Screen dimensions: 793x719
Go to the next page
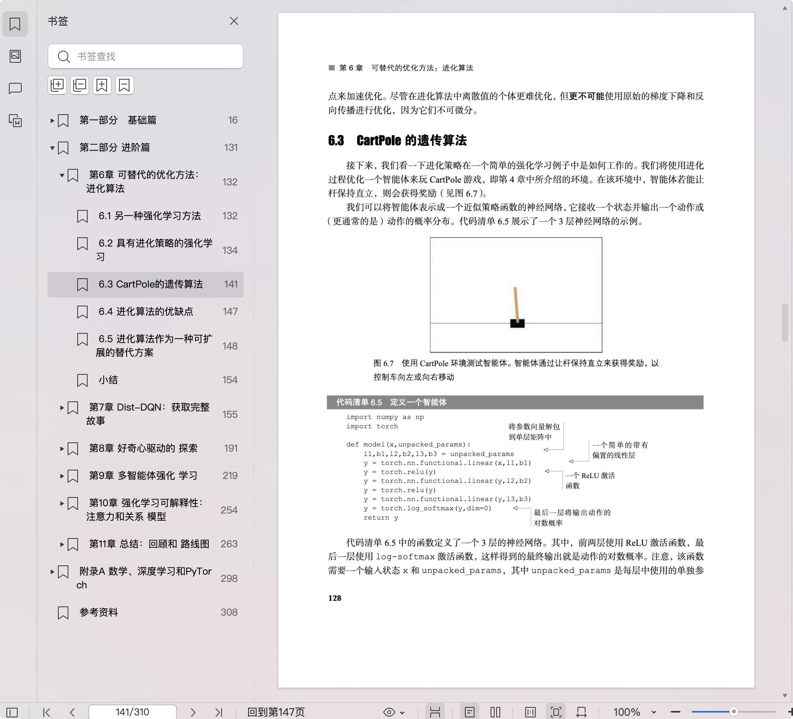tap(193, 712)
